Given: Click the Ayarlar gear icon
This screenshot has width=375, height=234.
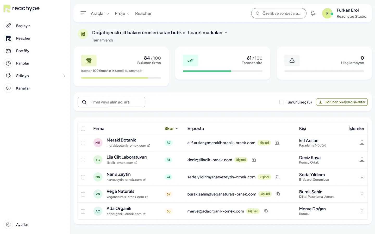Looking at the screenshot, I should pyautogui.click(x=8, y=224).
